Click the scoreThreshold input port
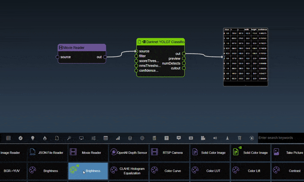Viewport: 304px width, 182px height. [x=136, y=61]
